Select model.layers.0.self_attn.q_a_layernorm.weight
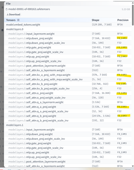This screenshot has height=170, width=134. (x=68, y=102)
